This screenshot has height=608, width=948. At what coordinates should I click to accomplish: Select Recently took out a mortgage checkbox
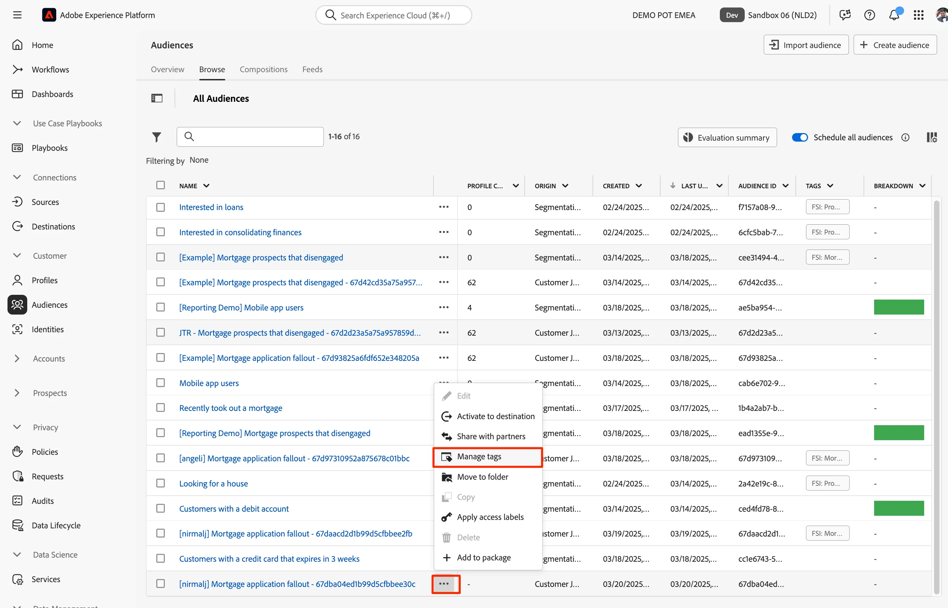point(160,408)
